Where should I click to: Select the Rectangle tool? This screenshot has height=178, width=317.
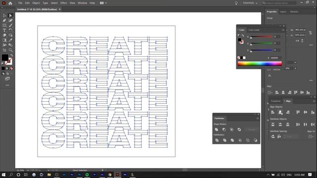point(4,25)
